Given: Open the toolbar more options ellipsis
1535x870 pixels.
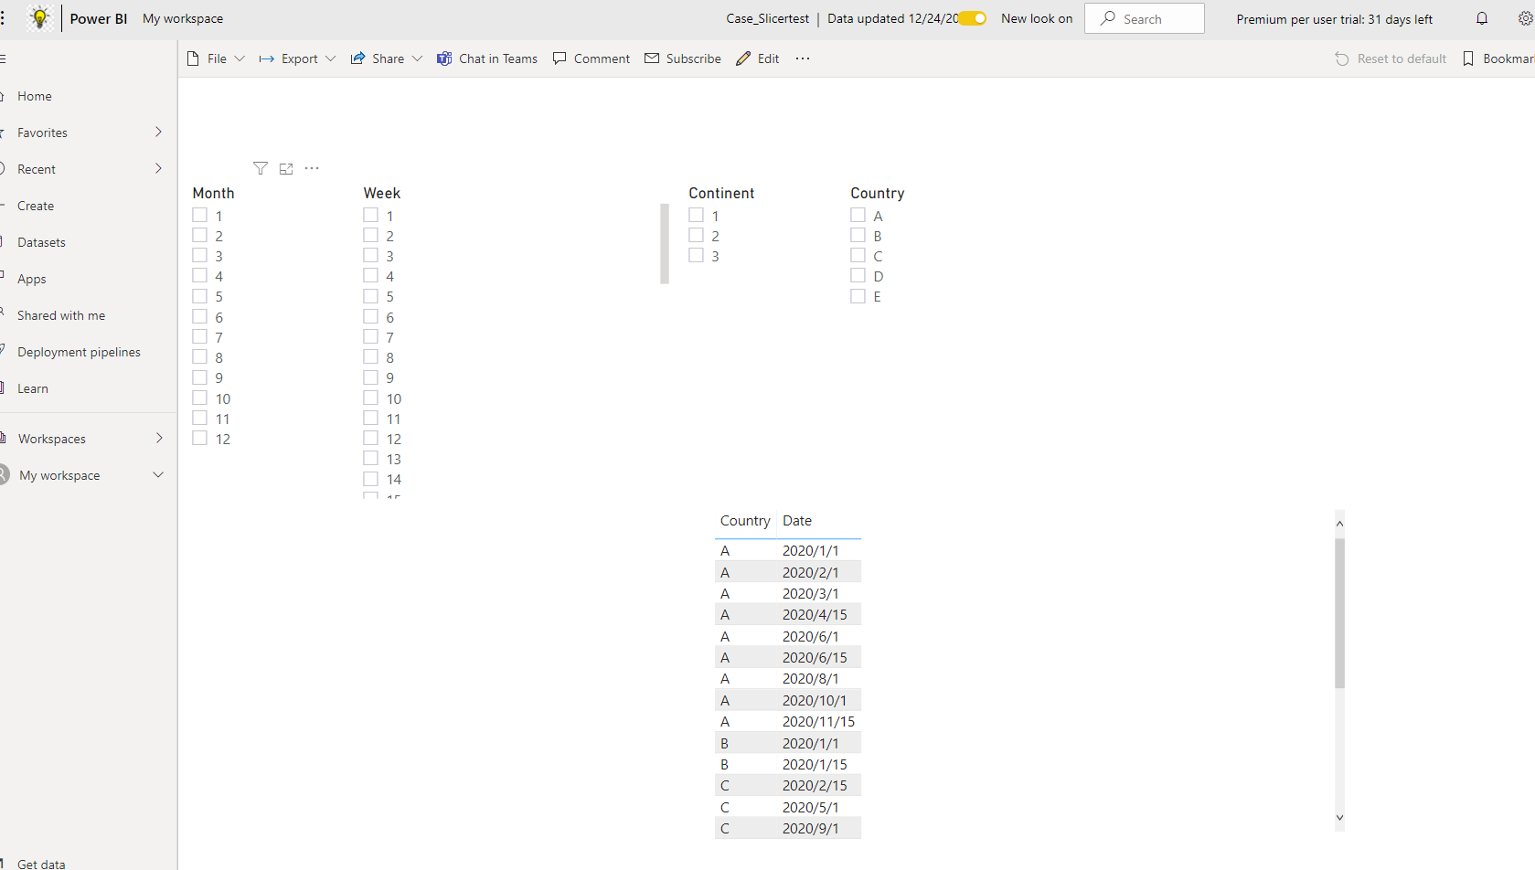Looking at the screenshot, I should pyautogui.click(x=803, y=58).
